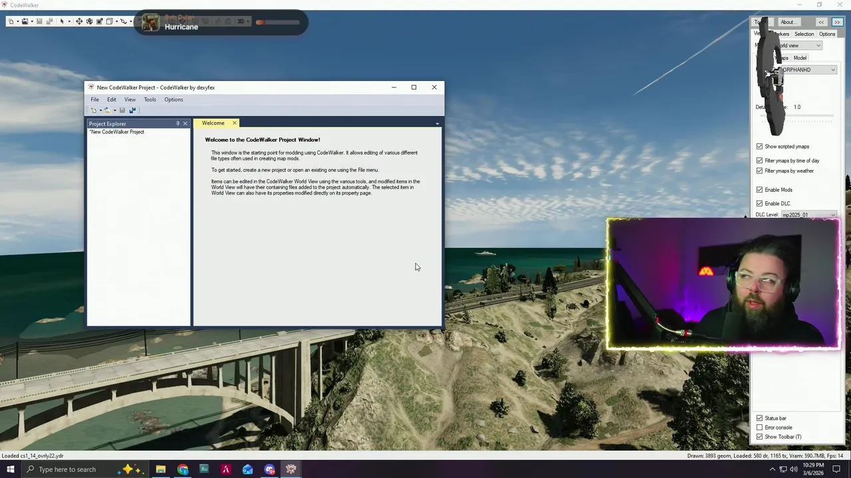Toggle Filter ymaps by weather checkbox
851x478 pixels.
(759, 171)
